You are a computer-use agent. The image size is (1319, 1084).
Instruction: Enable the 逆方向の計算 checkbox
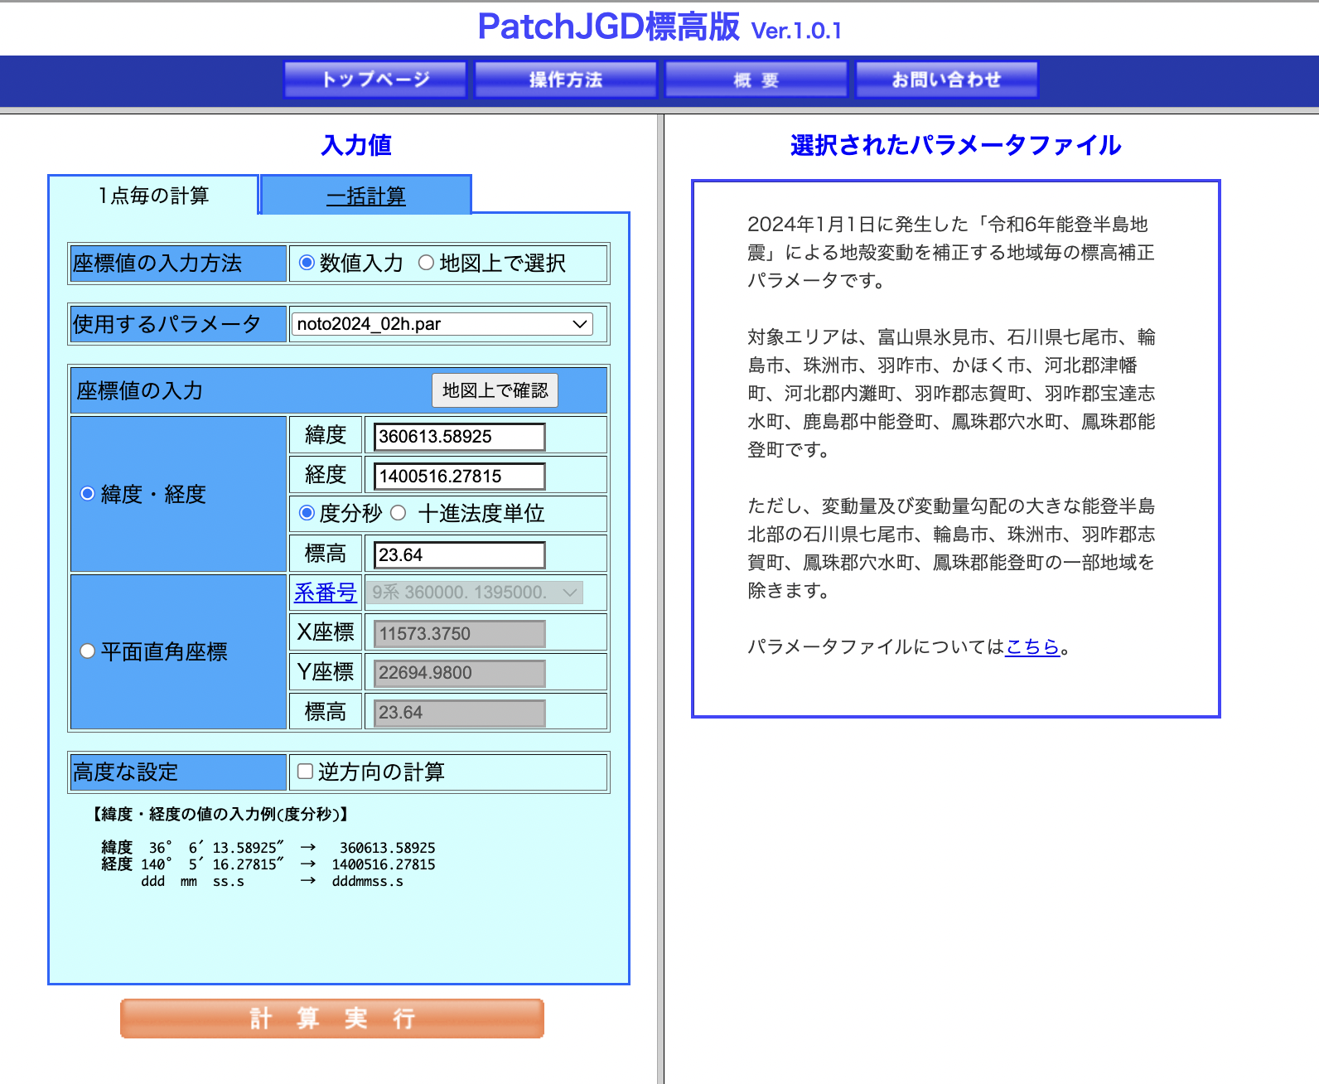tap(306, 772)
